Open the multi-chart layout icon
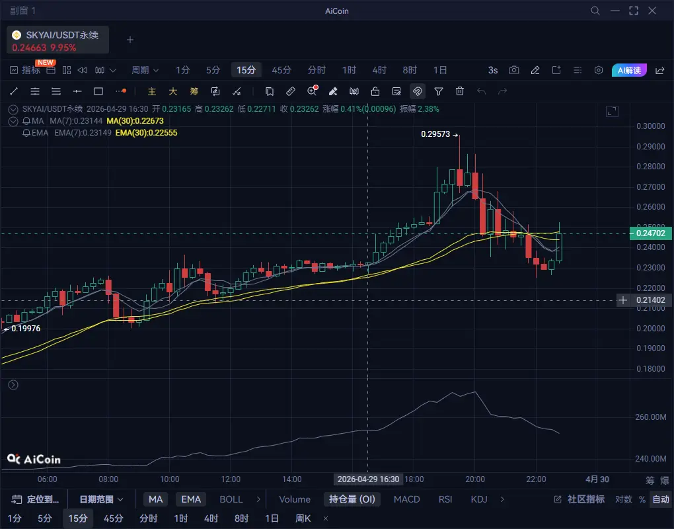 (67, 70)
